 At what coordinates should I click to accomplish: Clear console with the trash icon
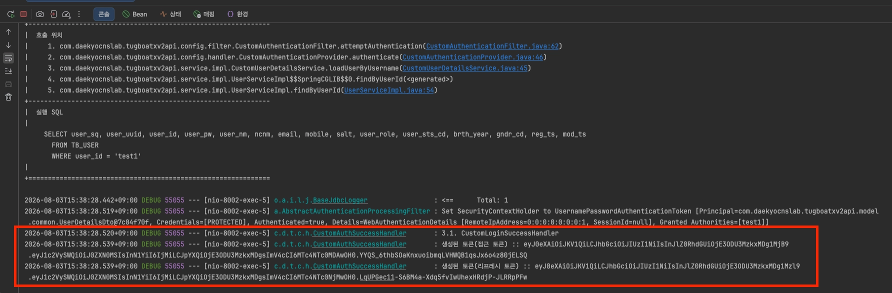pyautogui.click(x=8, y=97)
